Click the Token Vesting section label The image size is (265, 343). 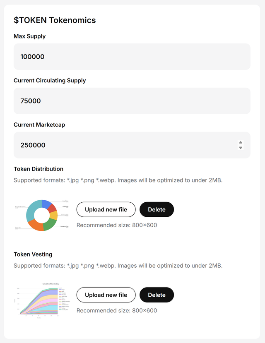(x=33, y=254)
